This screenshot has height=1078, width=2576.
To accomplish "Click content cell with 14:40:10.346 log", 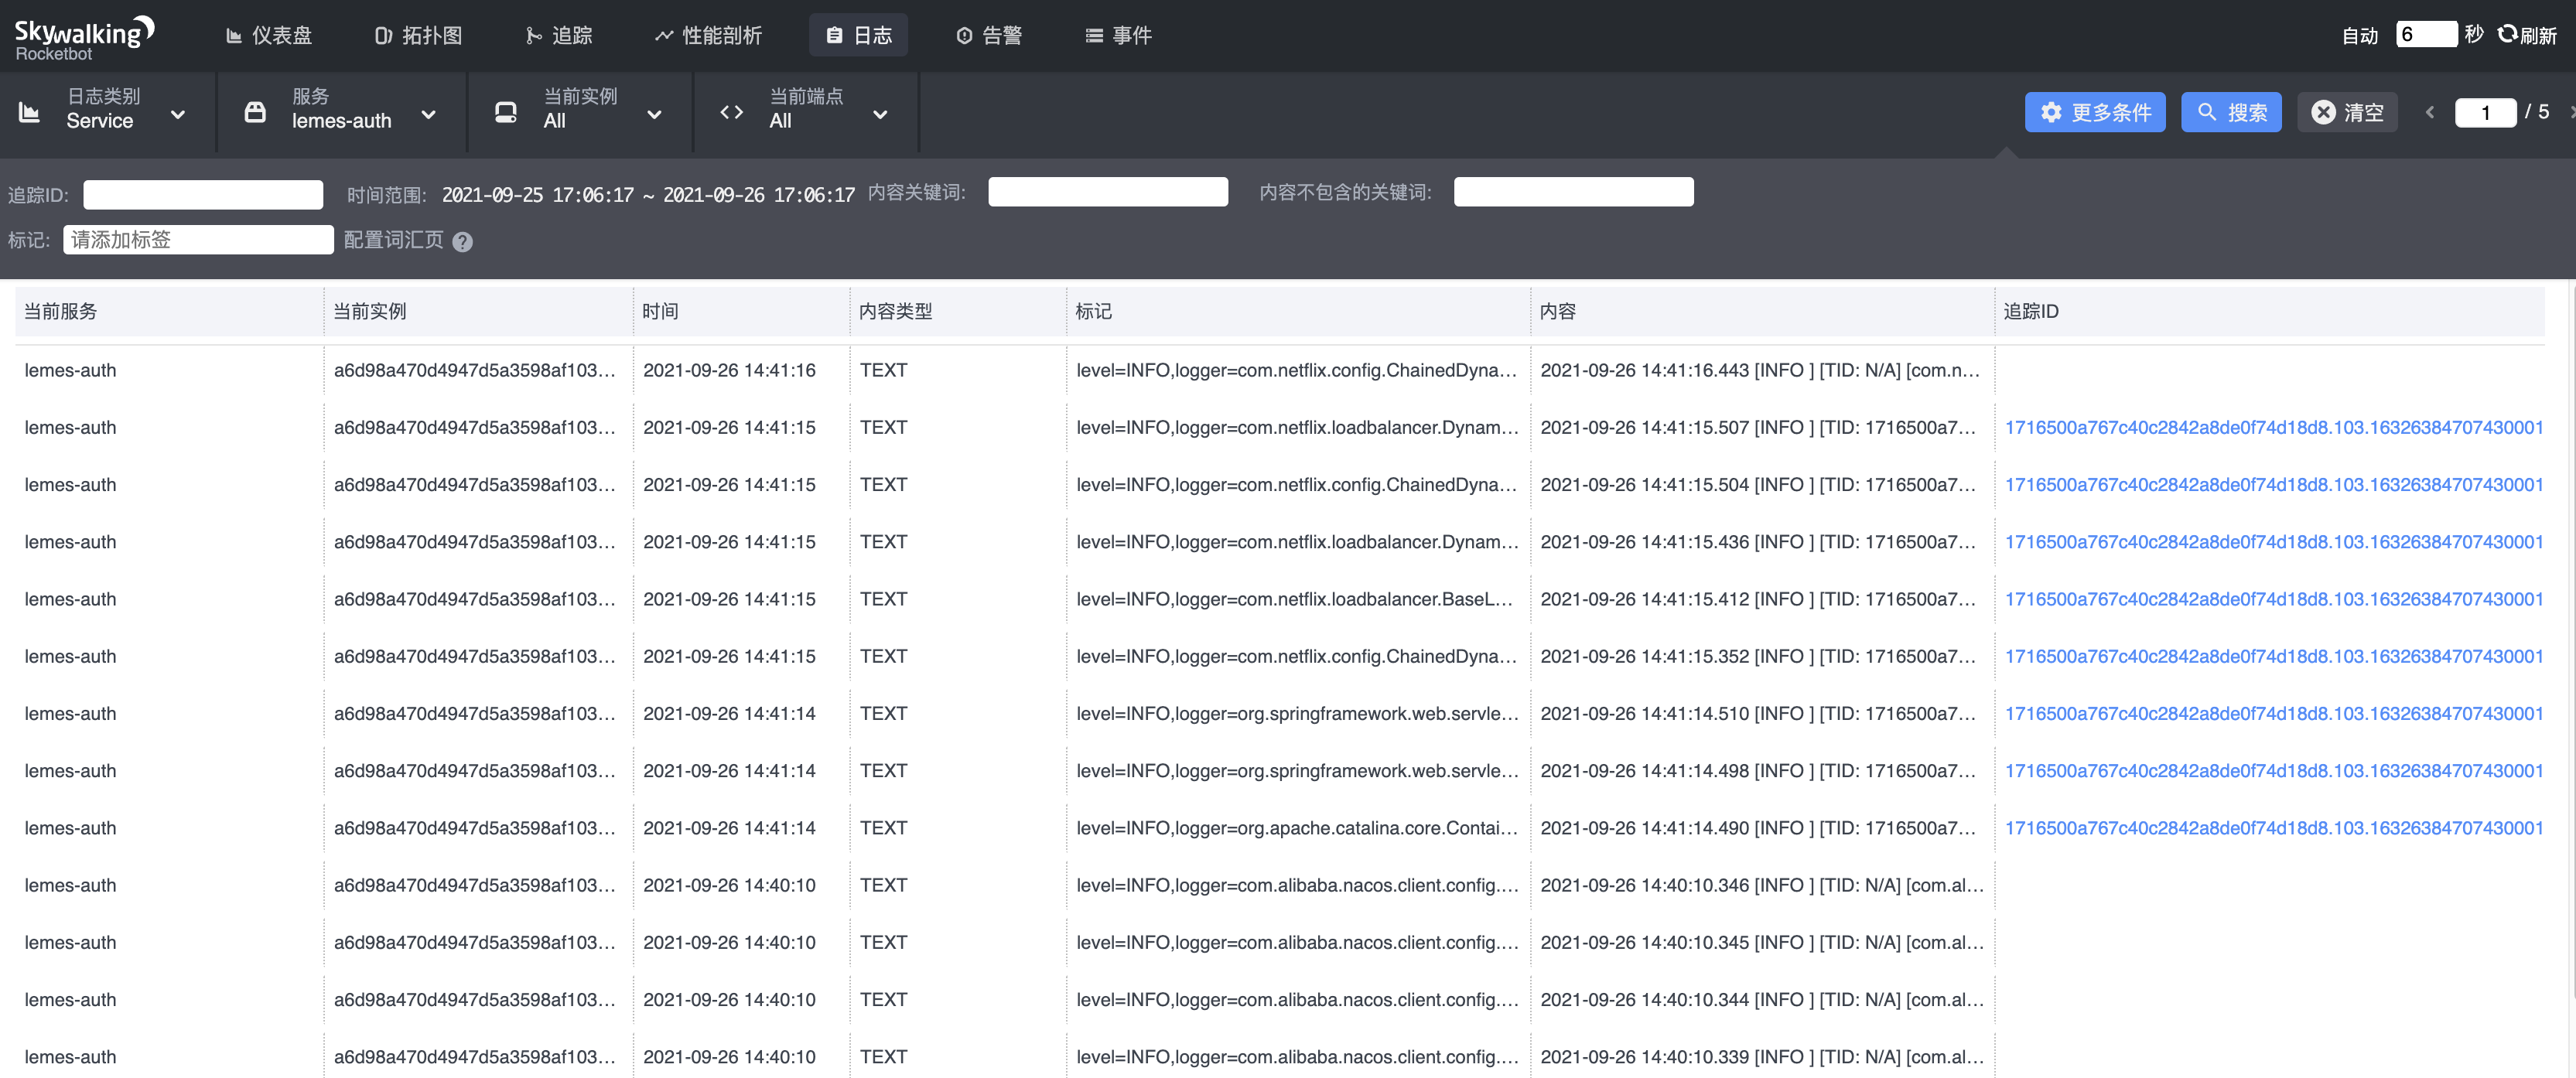I will (x=1761, y=885).
